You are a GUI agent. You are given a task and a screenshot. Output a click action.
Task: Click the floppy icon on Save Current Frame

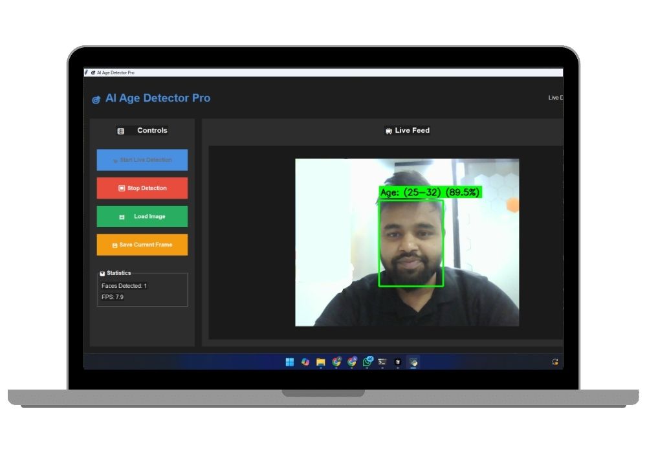115,244
